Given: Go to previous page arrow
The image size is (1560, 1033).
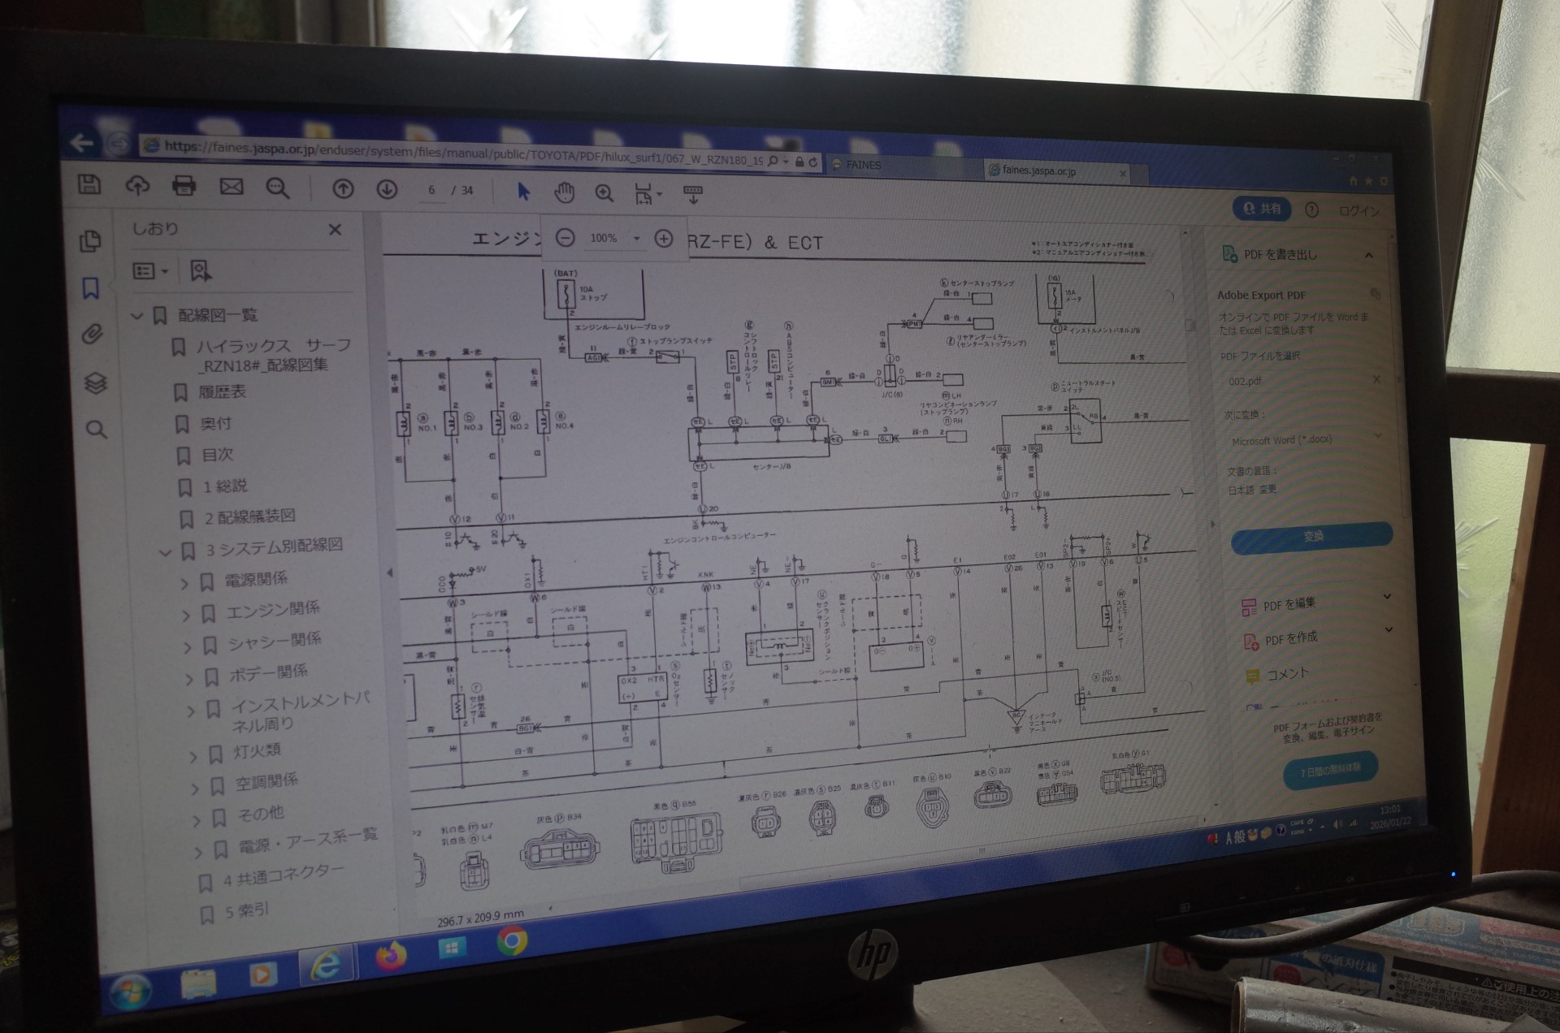Looking at the screenshot, I should (342, 189).
